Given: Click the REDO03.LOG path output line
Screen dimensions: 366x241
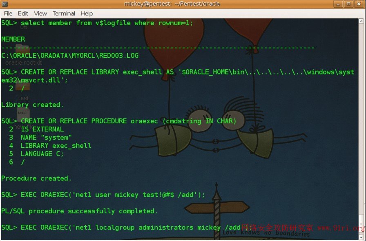Looking at the screenshot, I should coord(70,56).
